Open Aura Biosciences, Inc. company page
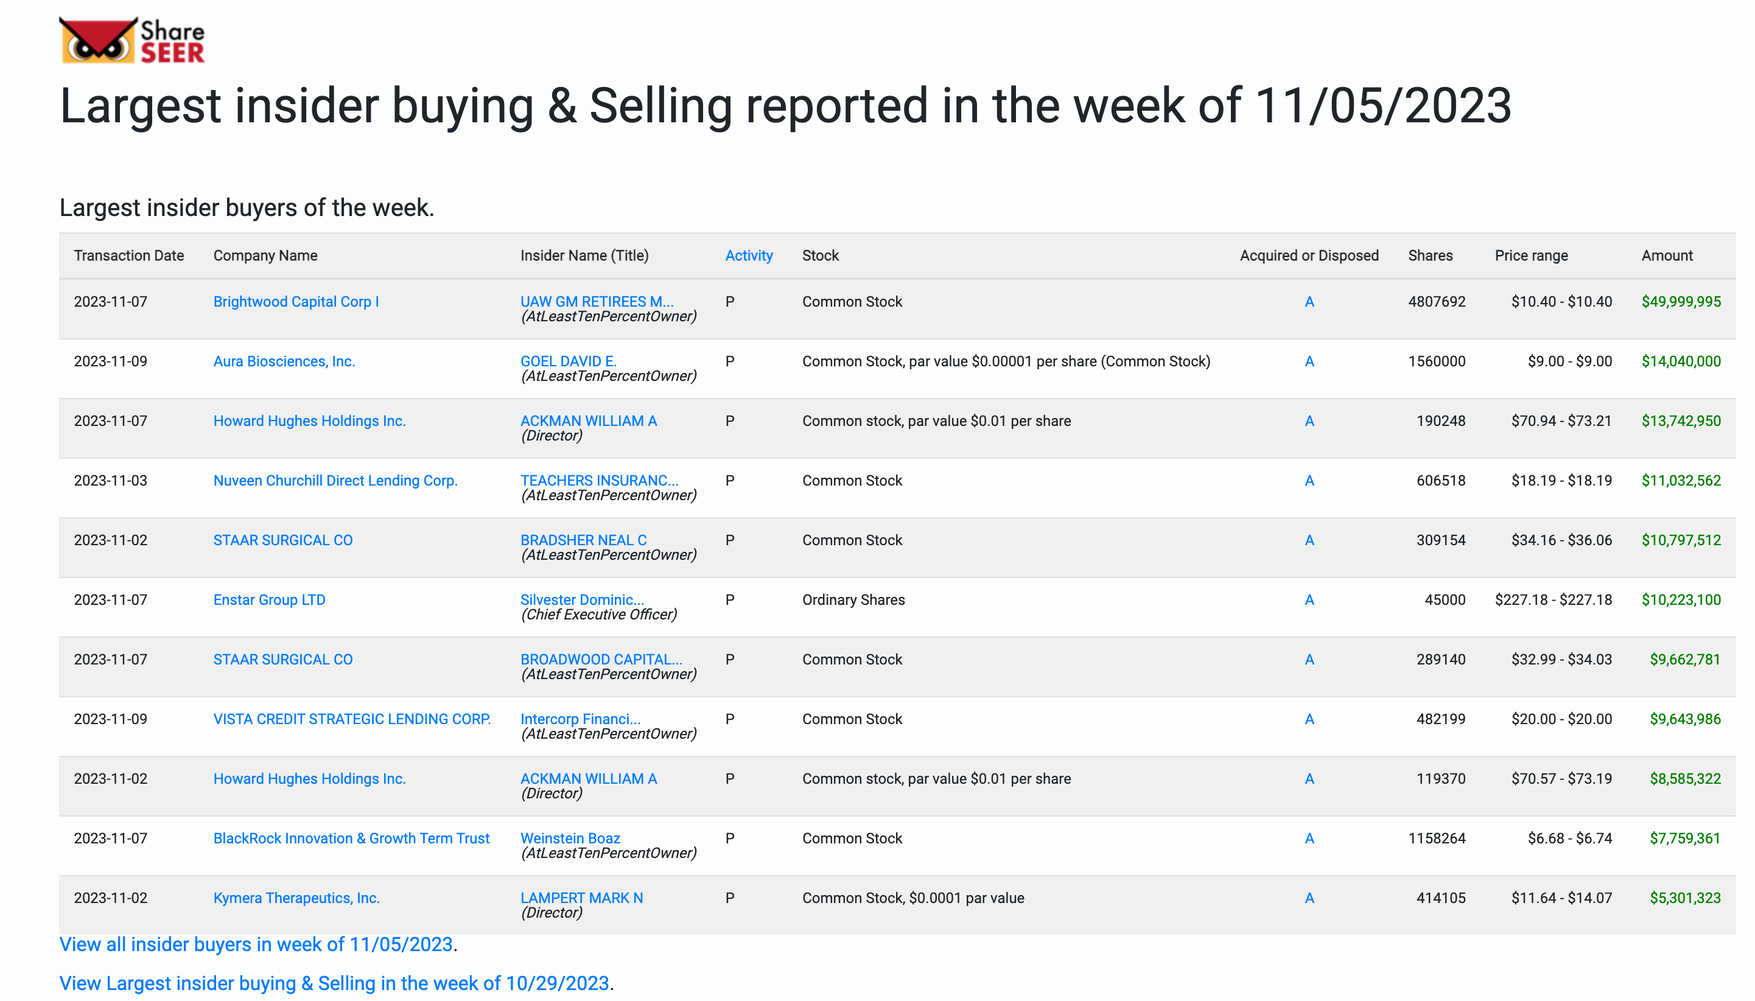The width and height of the screenshot is (1755, 1001). coord(284,361)
